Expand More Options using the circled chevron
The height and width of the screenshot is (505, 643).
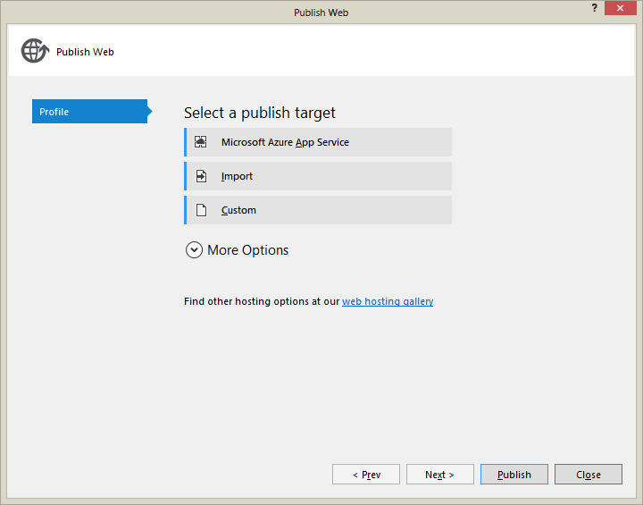coord(194,250)
